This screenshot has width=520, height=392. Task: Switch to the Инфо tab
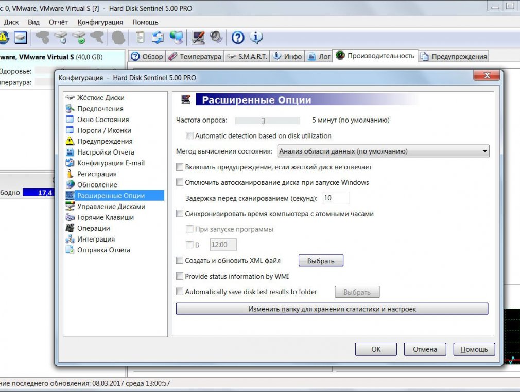[287, 57]
